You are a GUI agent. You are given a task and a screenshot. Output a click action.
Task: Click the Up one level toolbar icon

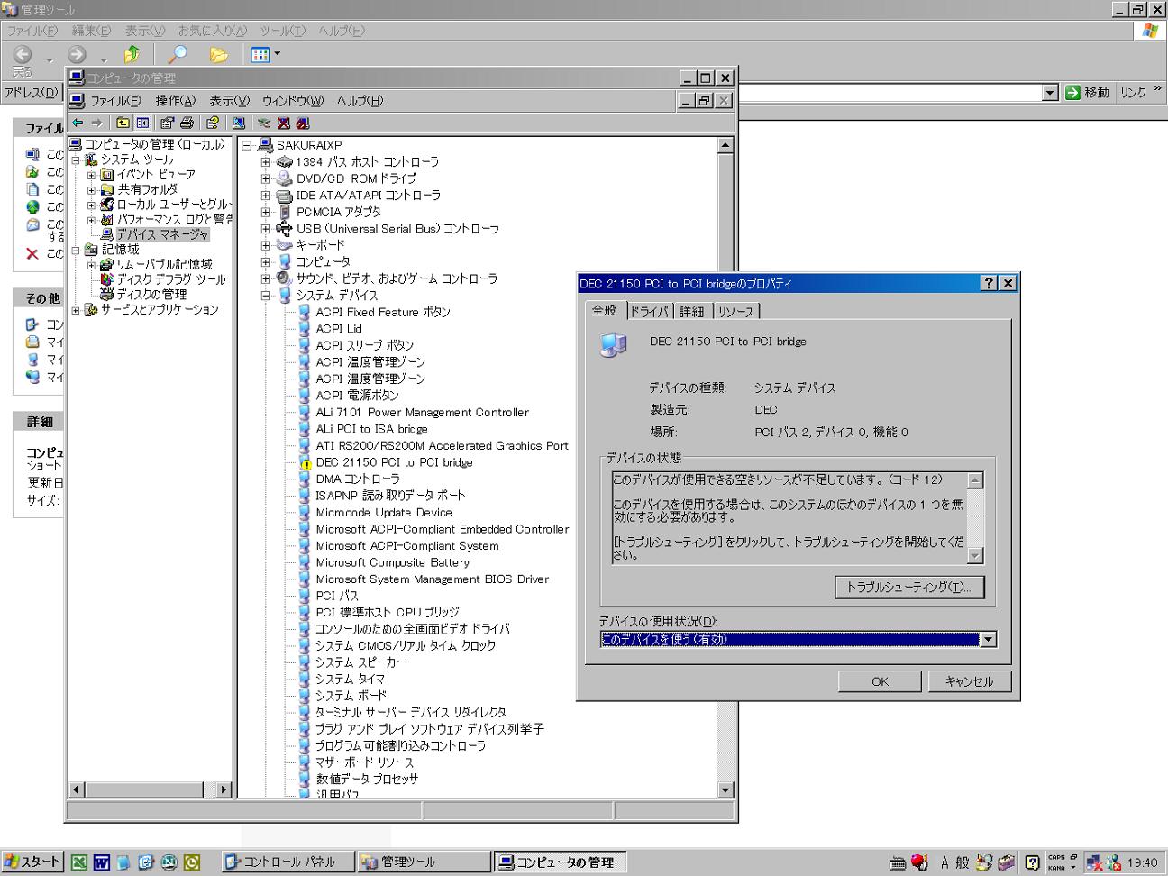[123, 123]
